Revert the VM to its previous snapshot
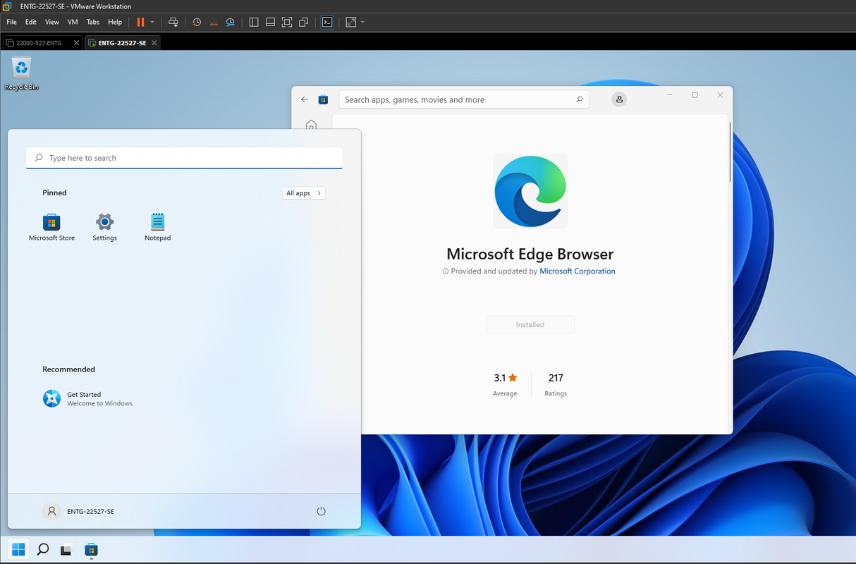856x564 pixels. [x=214, y=22]
